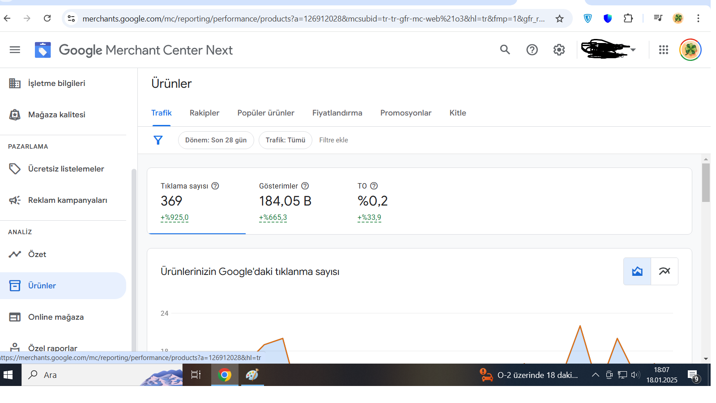This screenshot has height=403, width=716.
Task: Click the Filtre ekle field
Action: (x=334, y=140)
